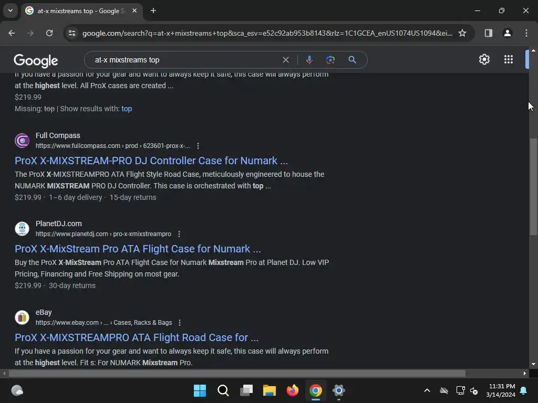Open more options for Full Compass result

pyautogui.click(x=198, y=146)
